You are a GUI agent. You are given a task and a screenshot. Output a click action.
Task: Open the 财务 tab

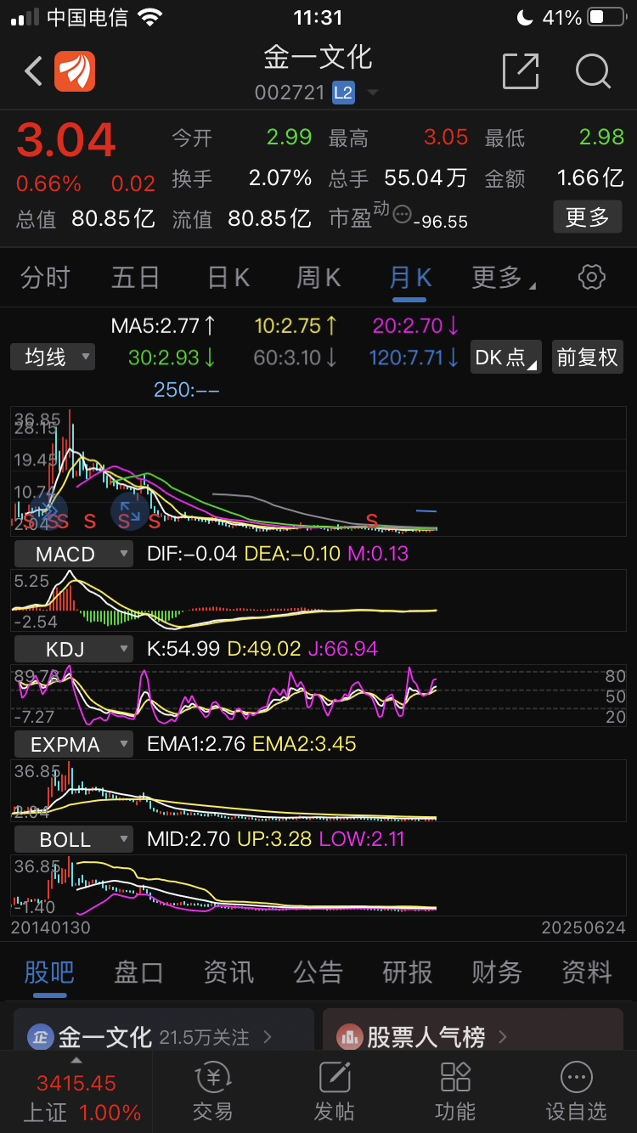pyautogui.click(x=497, y=972)
